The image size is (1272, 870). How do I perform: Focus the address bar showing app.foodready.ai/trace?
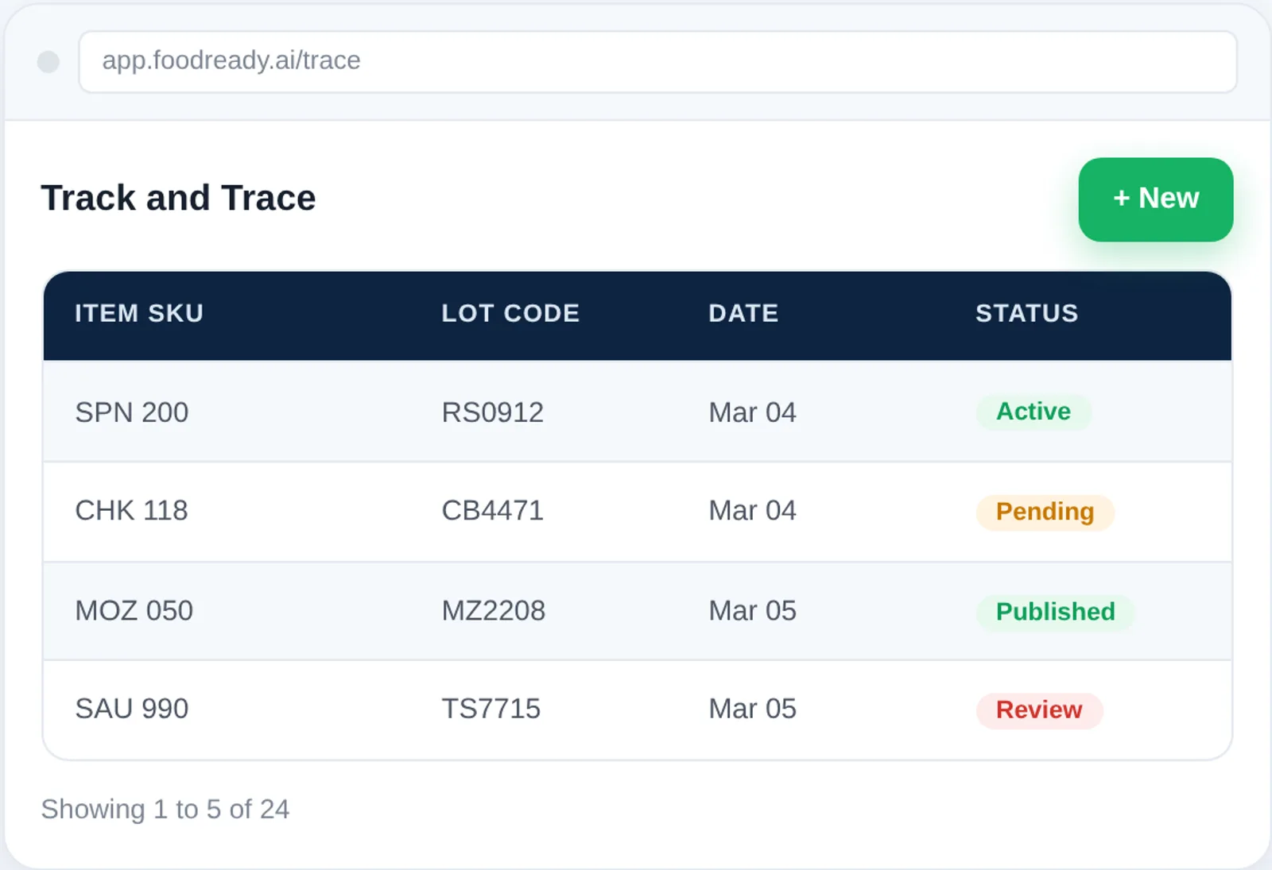(657, 62)
